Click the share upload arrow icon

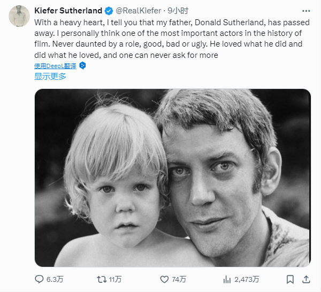click(x=305, y=279)
